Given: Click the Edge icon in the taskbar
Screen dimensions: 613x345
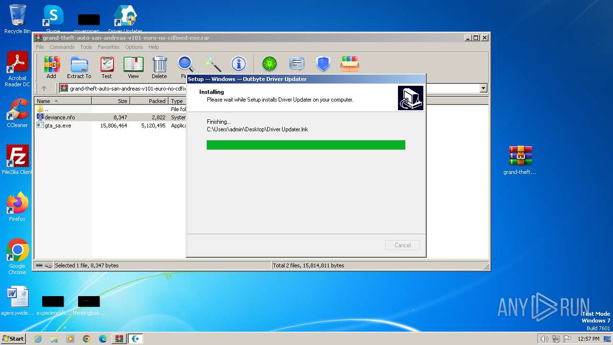Looking at the screenshot, I should coord(102,339).
